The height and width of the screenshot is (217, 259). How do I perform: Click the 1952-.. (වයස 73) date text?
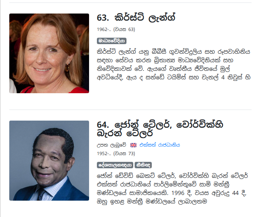click(x=116, y=154)
